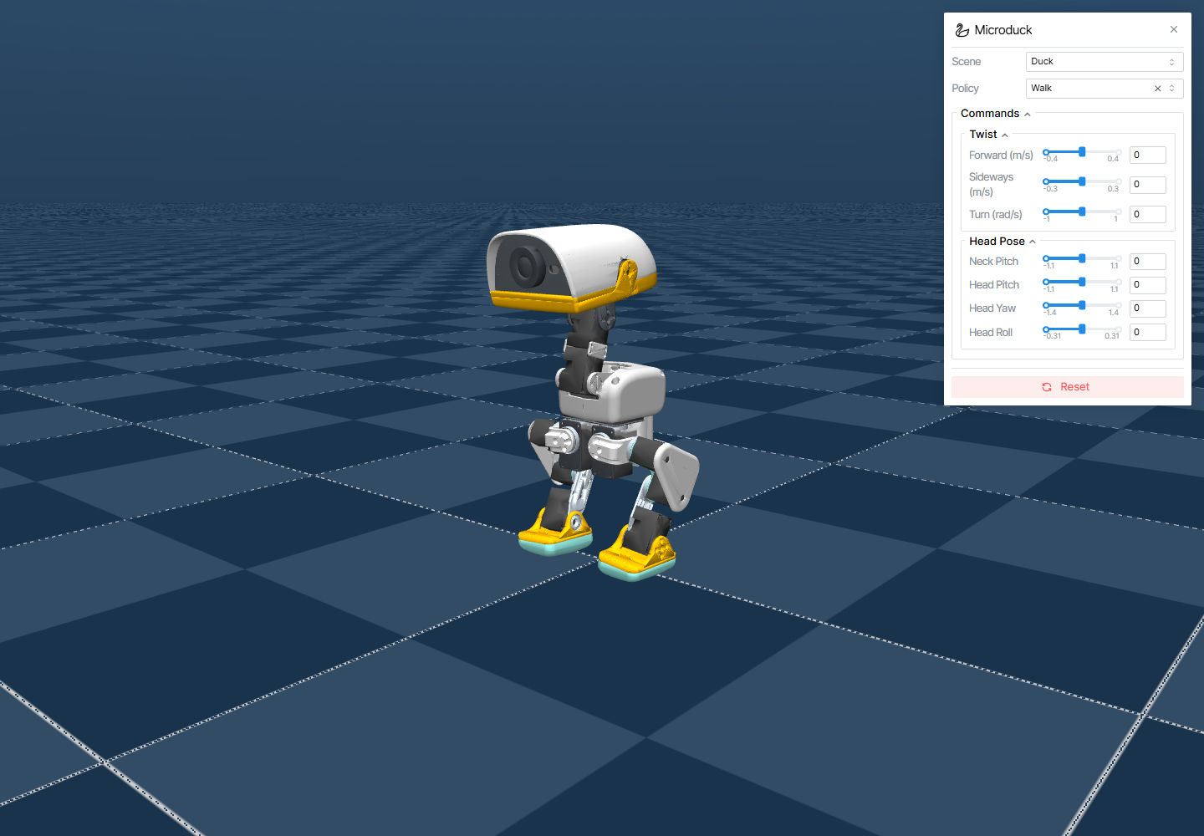1204x836 pixels.
Task: Focus the Sideways (m/s) value field
Action: coord(1148,185)
